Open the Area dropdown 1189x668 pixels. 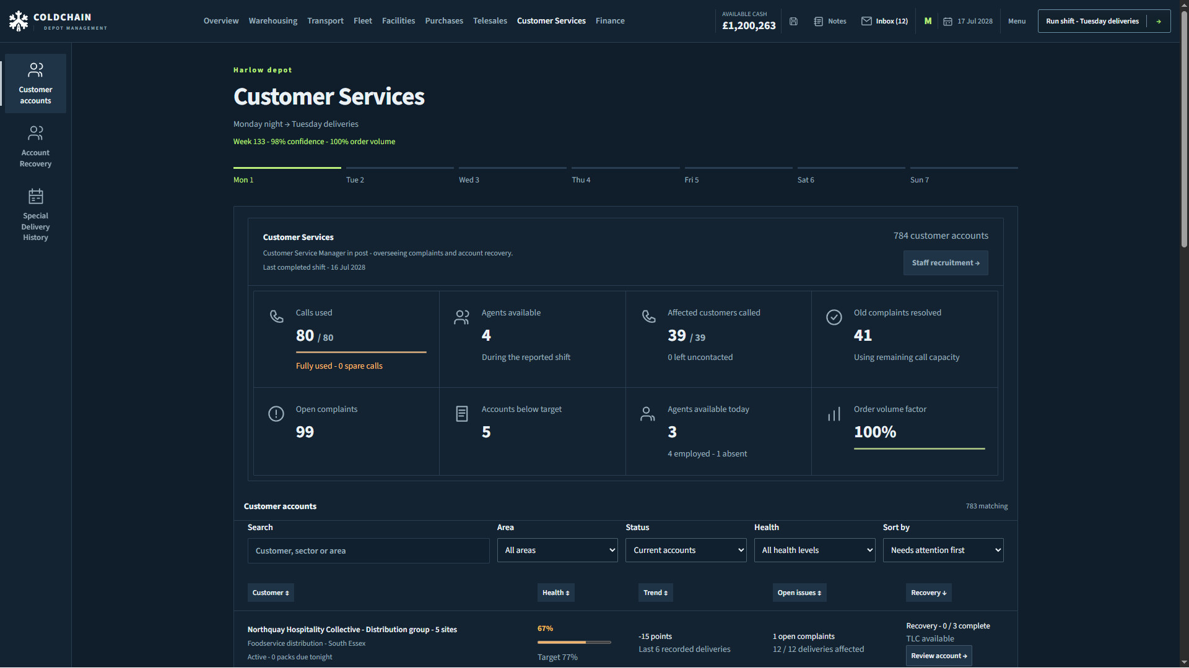pos(557,550)
